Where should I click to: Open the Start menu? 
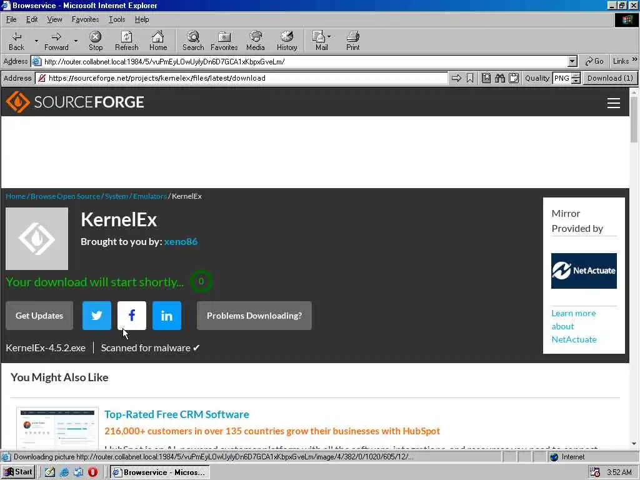click(18, 472)
